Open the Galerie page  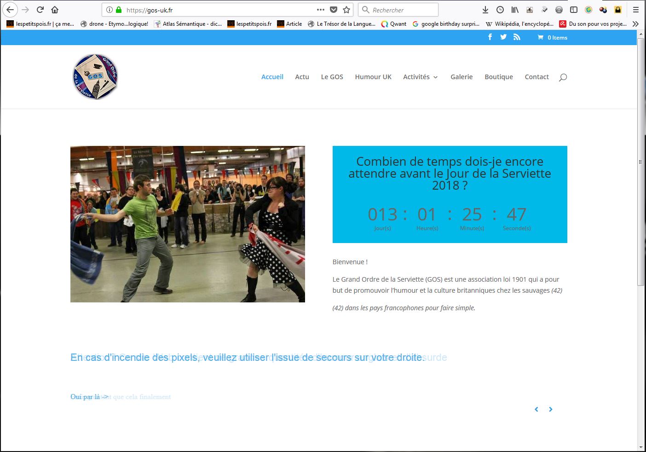[x=461, y=77]
